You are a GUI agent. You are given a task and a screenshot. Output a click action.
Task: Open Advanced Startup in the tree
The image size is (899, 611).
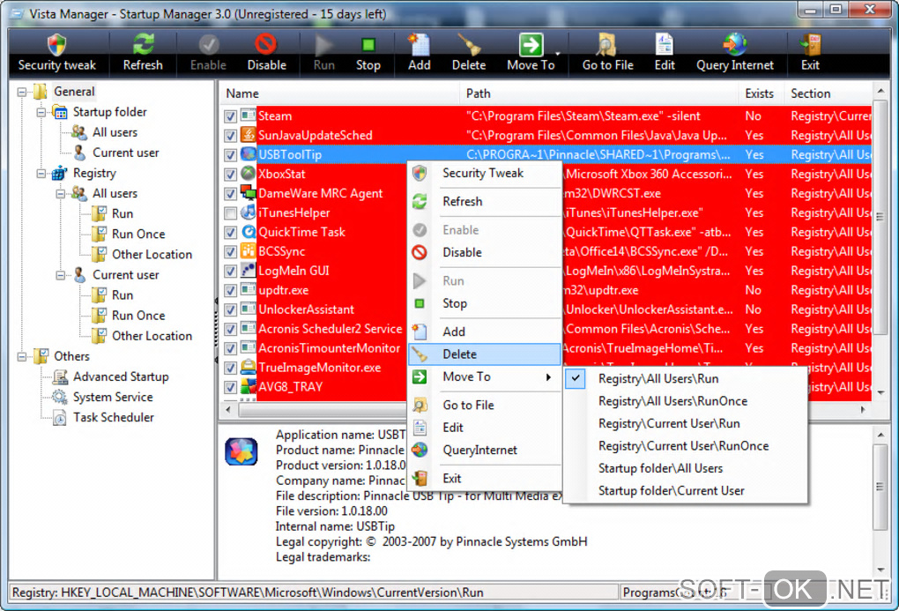point(121,377)
